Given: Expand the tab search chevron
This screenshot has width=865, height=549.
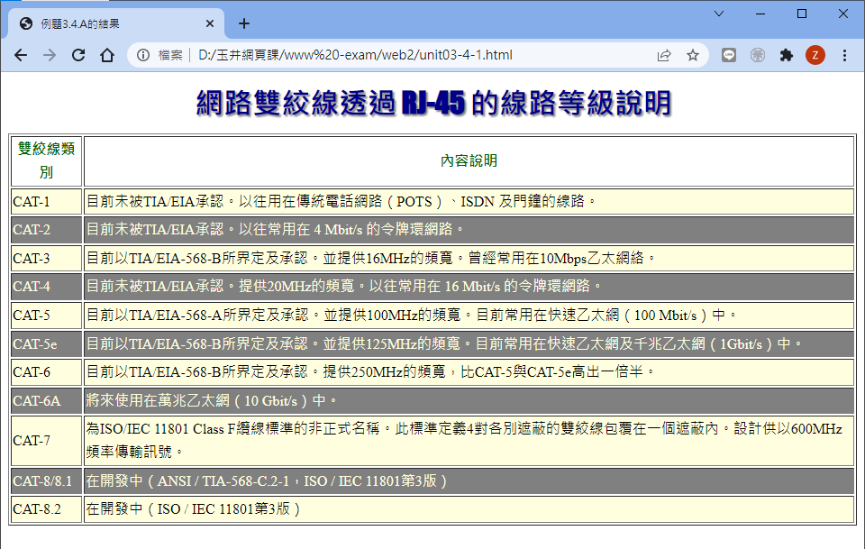Looking at the screenshot, I should 718,14.
